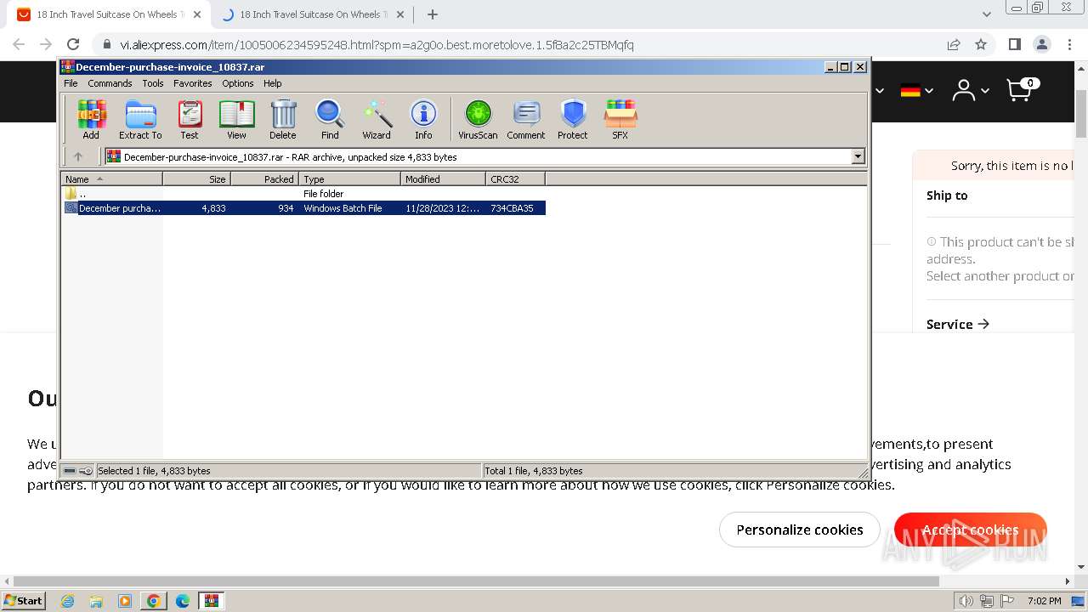Click the Protect shield icon

point(573,119)
